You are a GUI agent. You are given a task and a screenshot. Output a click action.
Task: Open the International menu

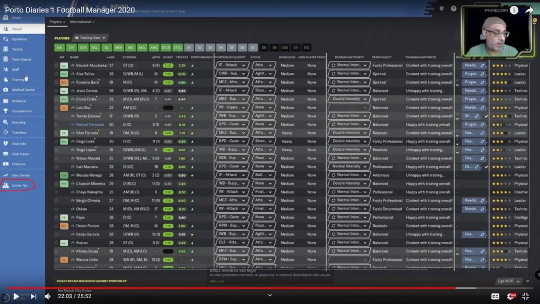click(x=82, y=22)
